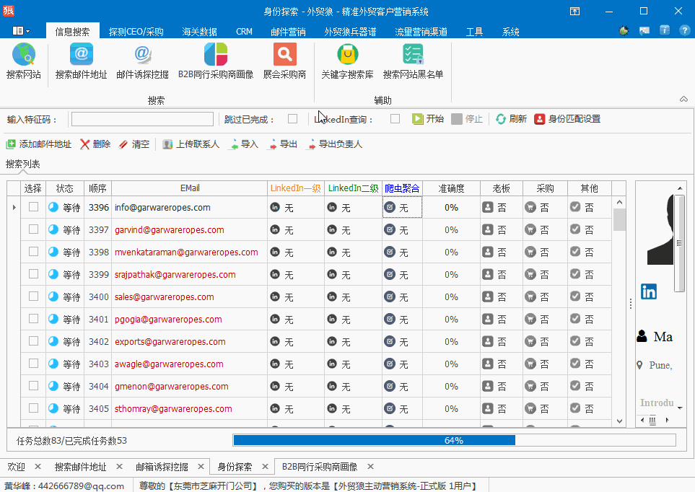Expand the row indicator arrow for row 3396

click(x=14, y=208)
